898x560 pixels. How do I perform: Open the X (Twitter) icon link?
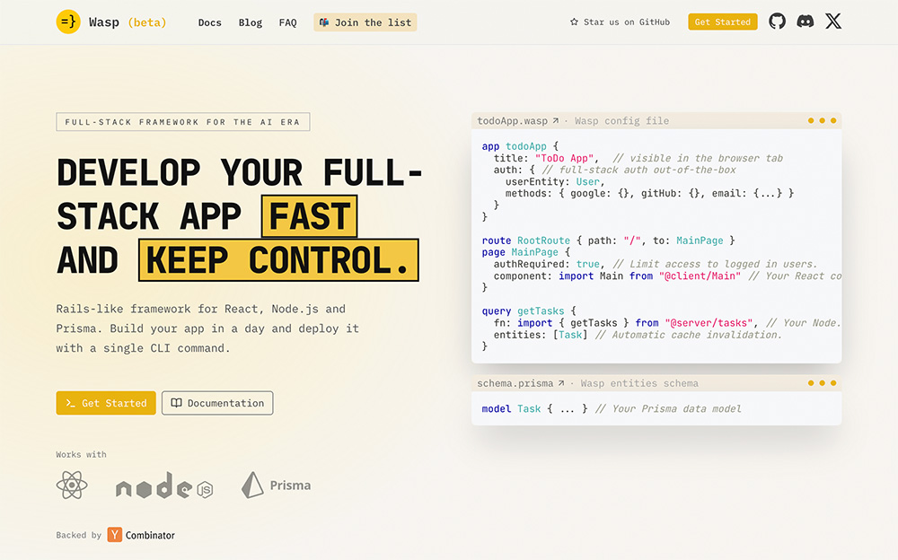click(833, 22)
